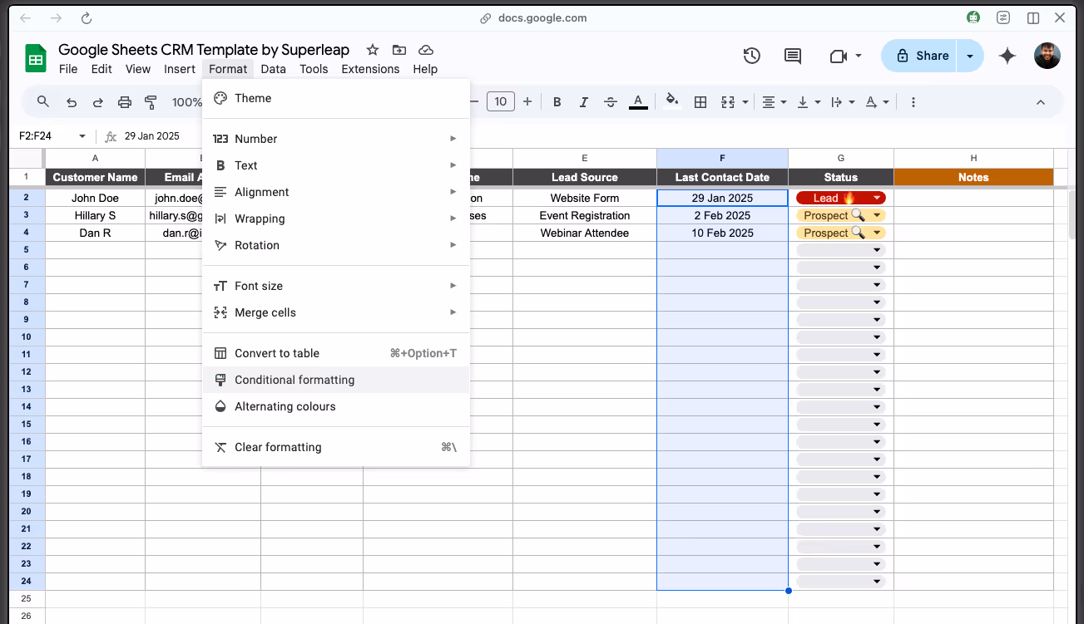Image resolution: width=1084 pixels, height=624 pixels.
Task: Go back in the browser
Action: tap(25, 17)
